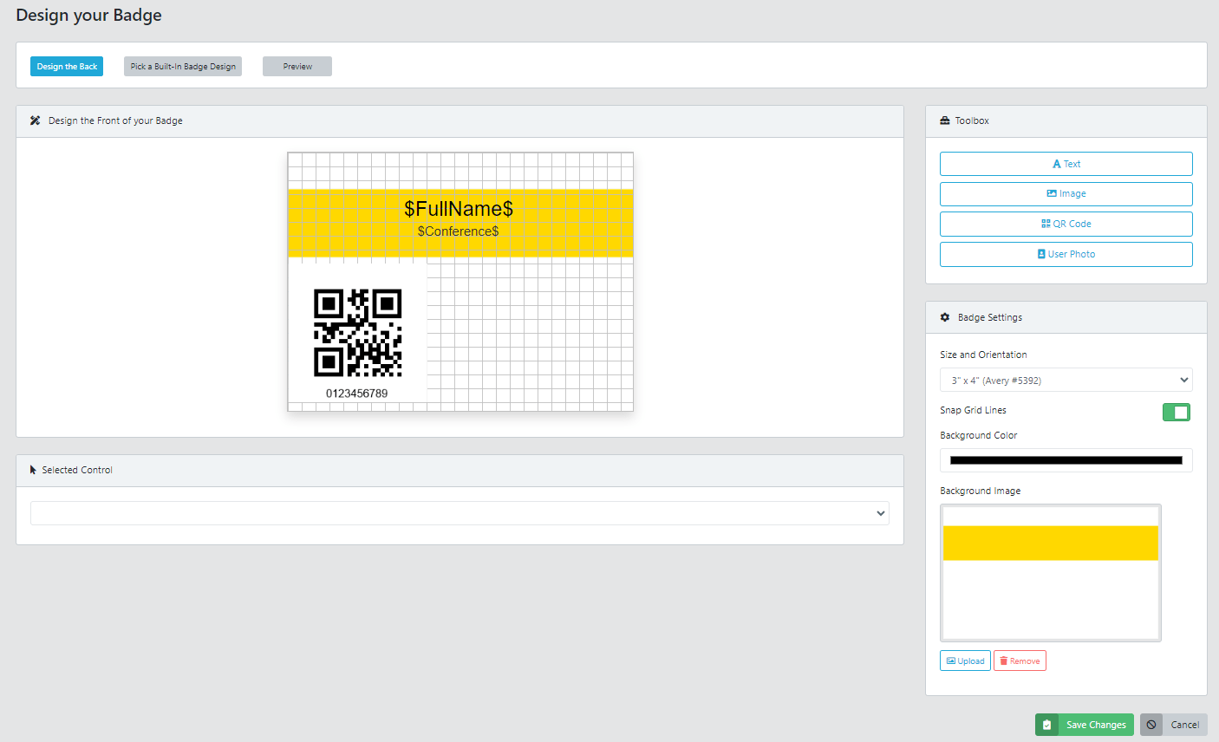Click the Snap Grid Lines label
The height and width of the screenshot is (742, 1219).
click(973, 410)
